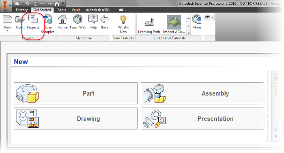Open the Autodesk A360 ribbon tab
Viewport: 284px width, 153px height.
click(98, 10)
